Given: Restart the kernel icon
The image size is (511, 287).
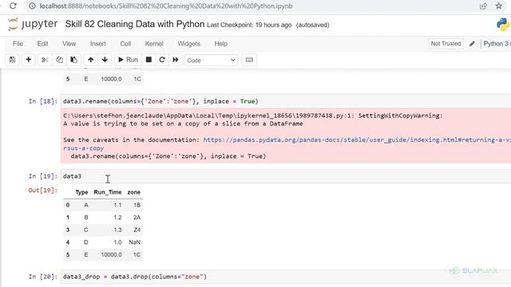Looking at the screenshot, I should point(162,60).
